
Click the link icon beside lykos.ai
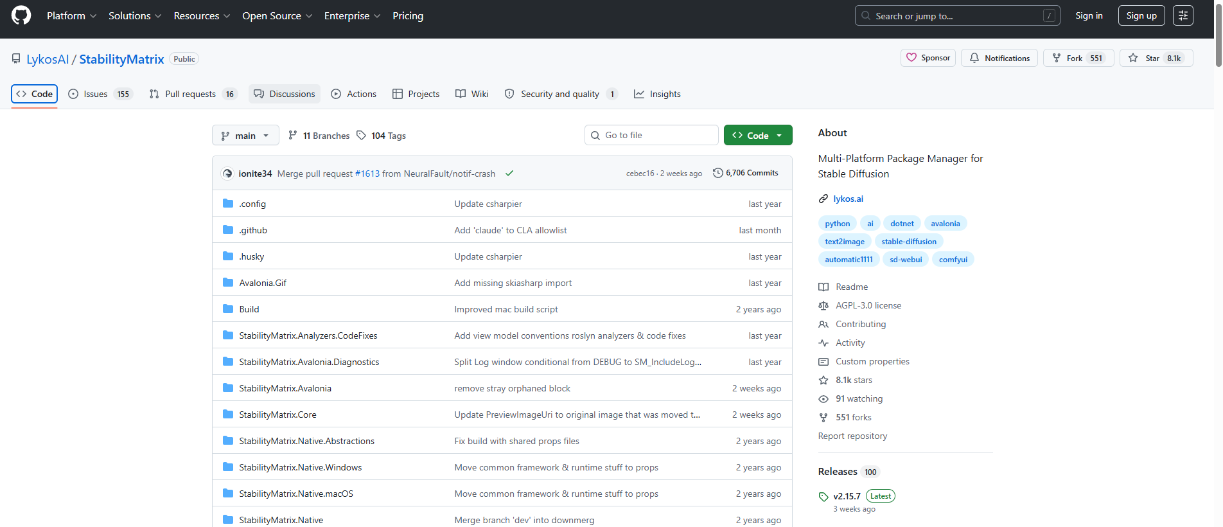823,199
